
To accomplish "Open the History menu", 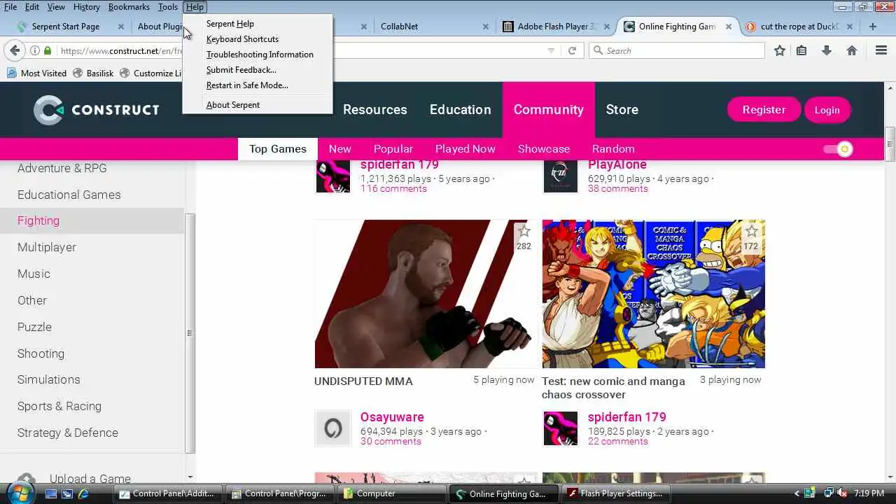I will tap(87, 6).
